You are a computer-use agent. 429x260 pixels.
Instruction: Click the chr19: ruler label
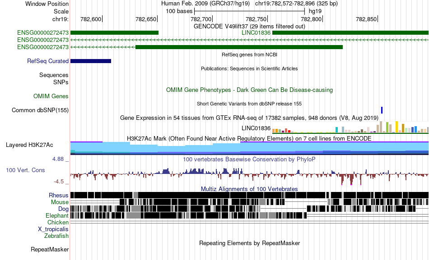pos(60,19)
